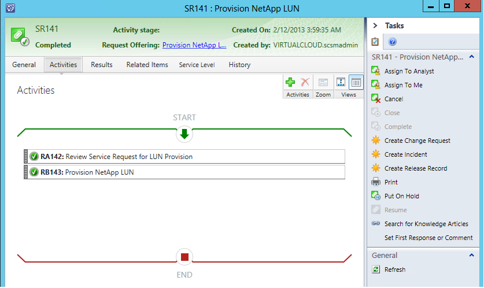Image resolution: width=484 pixels, height=288 pixels.
Task: Click the 'Created On: 2/12/2013 3:59:35 AM' text
Action: tap(286, 30)
